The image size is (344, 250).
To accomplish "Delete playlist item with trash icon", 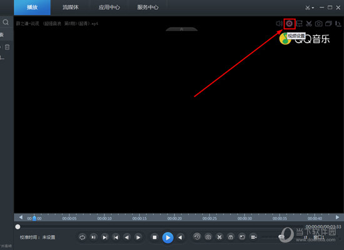I will pos(8,47).
